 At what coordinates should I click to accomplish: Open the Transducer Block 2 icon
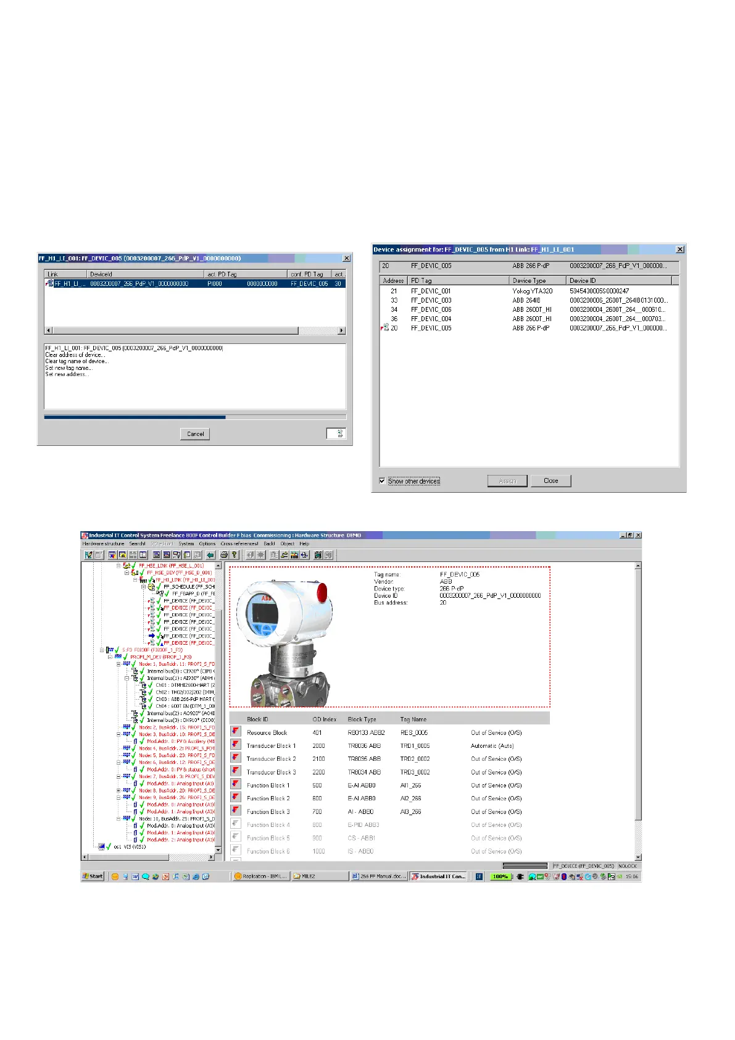tap(236, 757)
